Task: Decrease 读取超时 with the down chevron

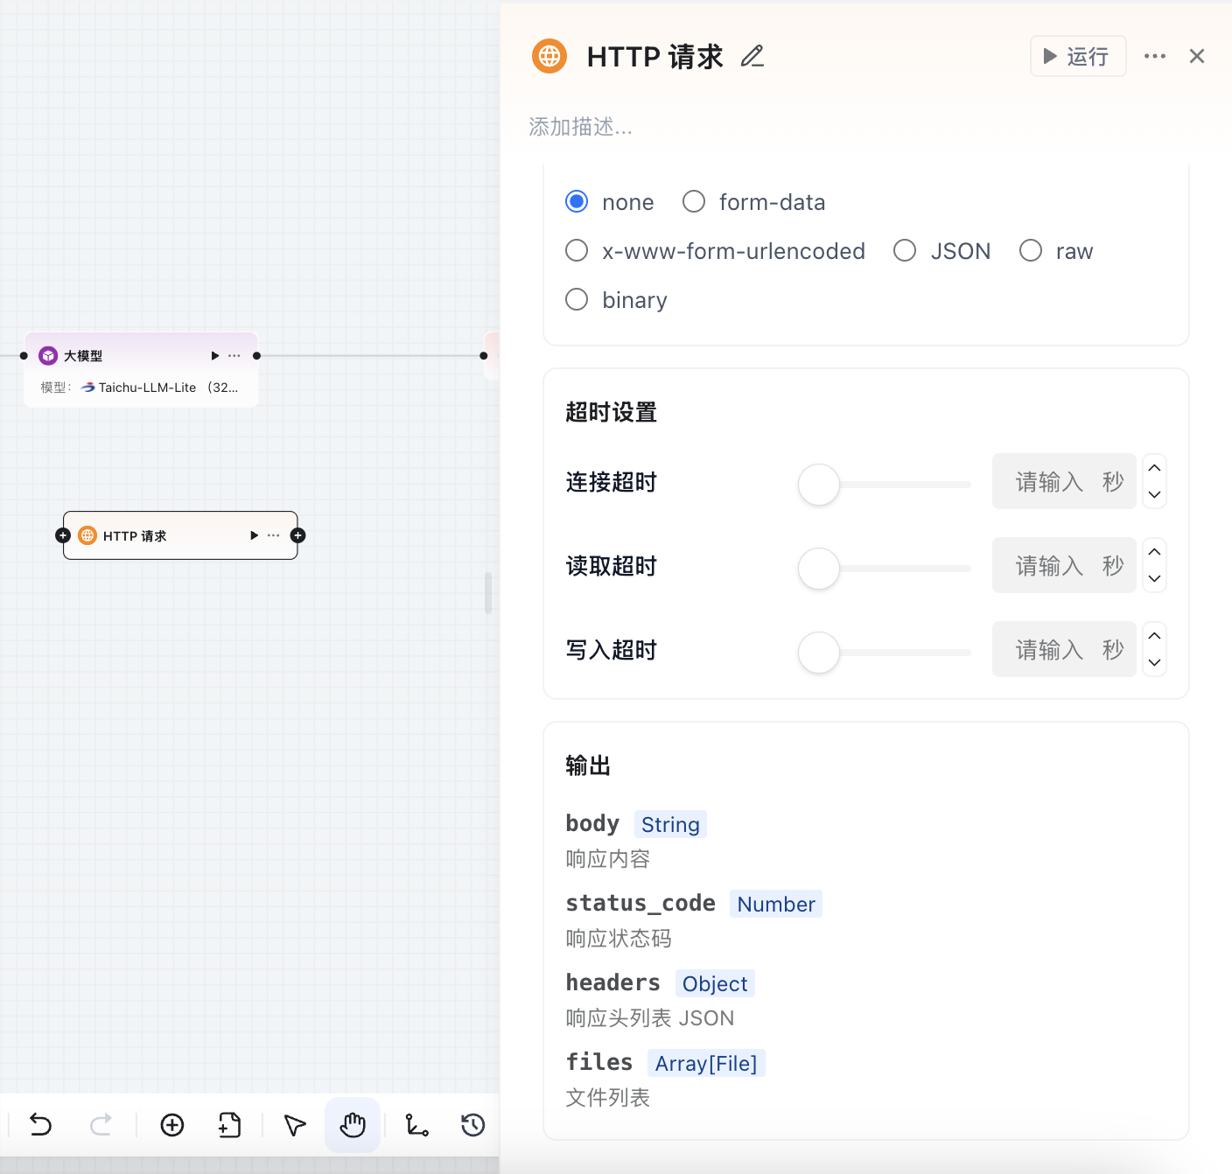Action: tap(1153, 578)
